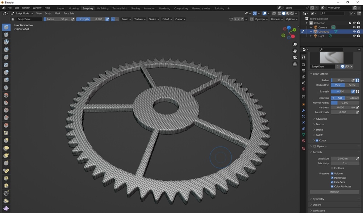The height and width of the screenshot is (213, 363).
Task: Set brush direction to Subtract
Action: tap(352, 98)
